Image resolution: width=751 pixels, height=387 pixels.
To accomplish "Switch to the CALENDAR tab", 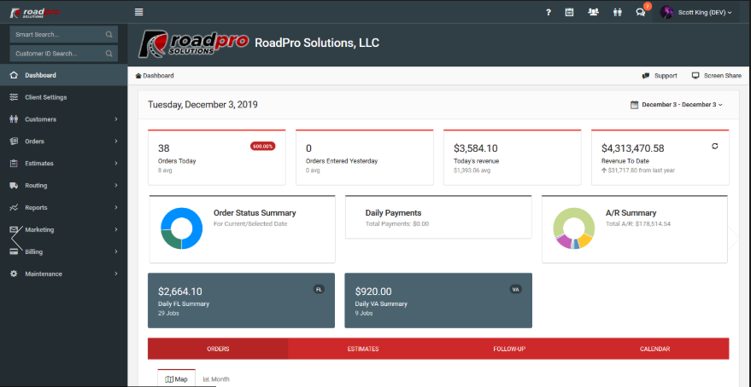I will 654,349.
